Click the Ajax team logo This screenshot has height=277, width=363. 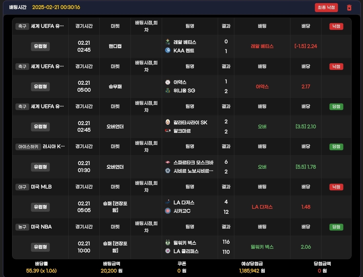tap(168, 82)
